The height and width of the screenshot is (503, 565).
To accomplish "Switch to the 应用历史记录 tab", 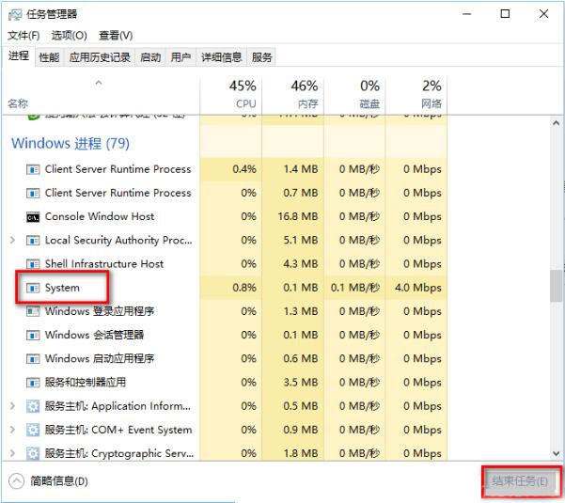I will tap(100, 57).
